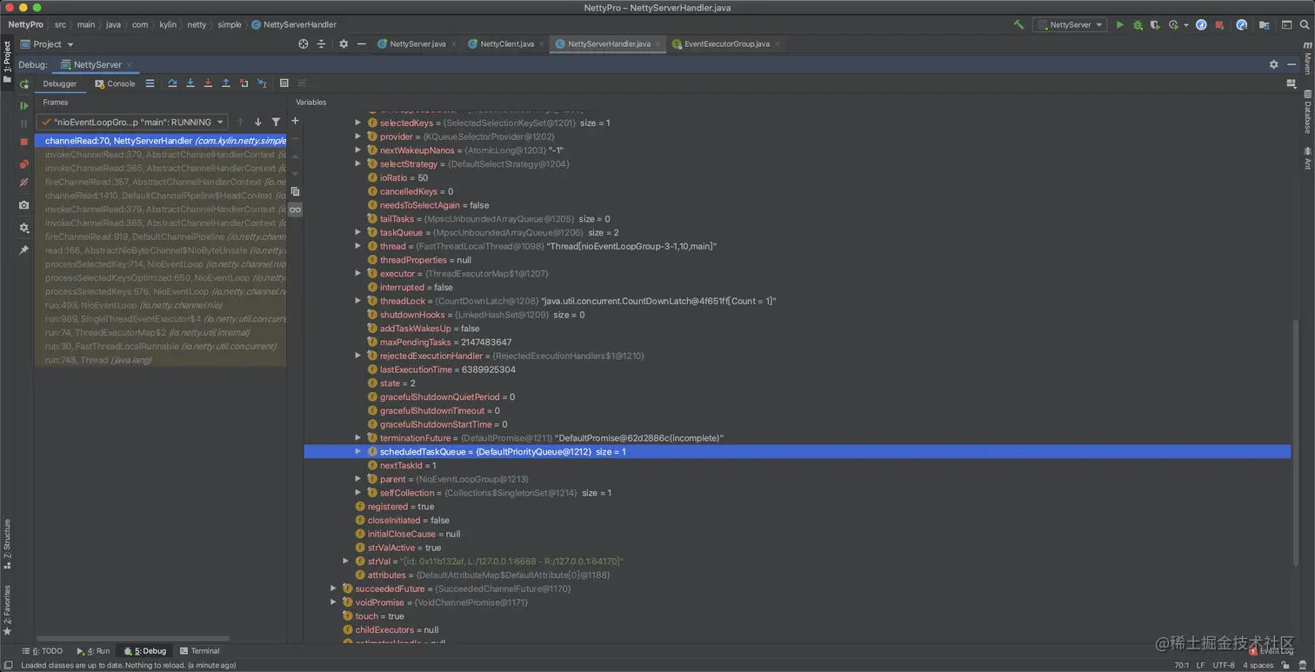Open the Debug panel settings gear at right
1315x672 pixels.
[1274, 64]
